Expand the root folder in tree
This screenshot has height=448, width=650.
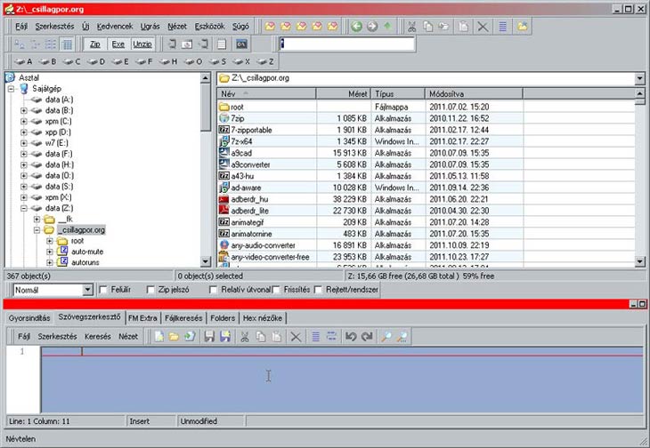[50, 241]
